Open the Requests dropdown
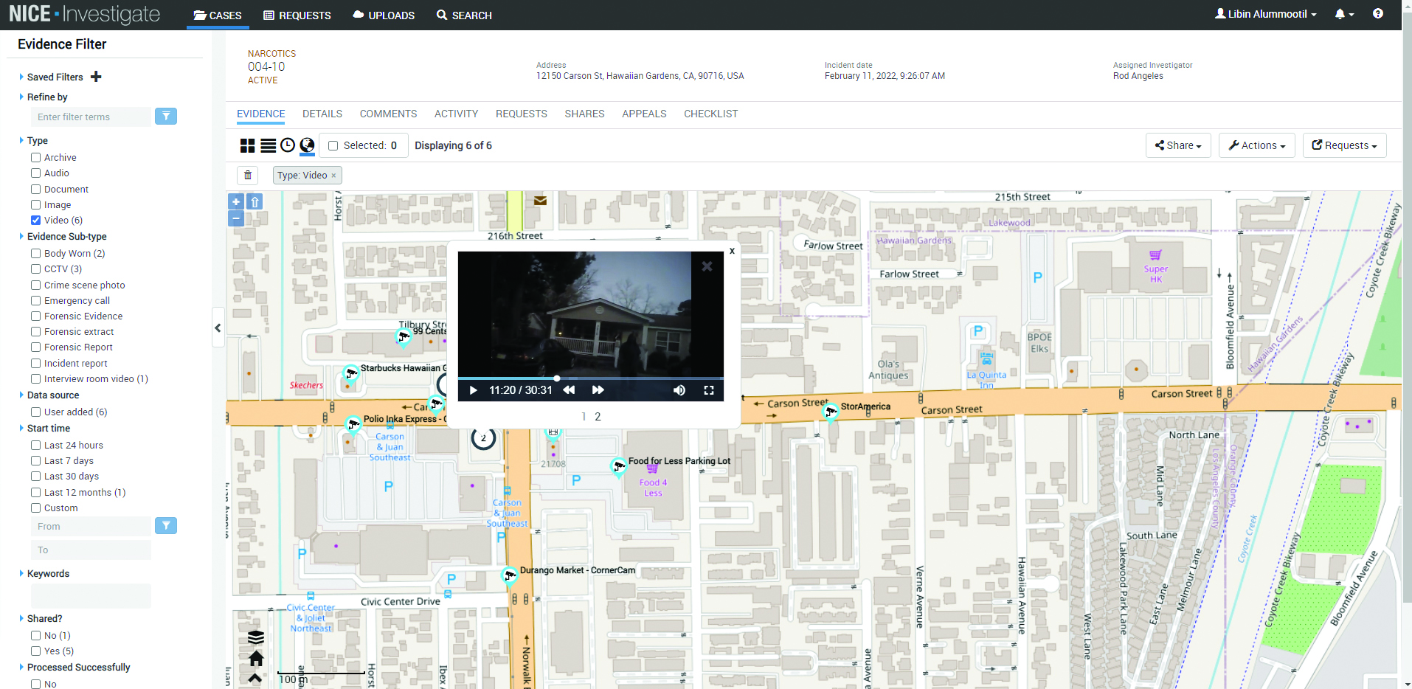 coord(1344,145)
